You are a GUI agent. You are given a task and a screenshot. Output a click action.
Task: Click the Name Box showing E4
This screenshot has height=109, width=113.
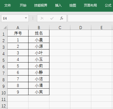point(15,18)
